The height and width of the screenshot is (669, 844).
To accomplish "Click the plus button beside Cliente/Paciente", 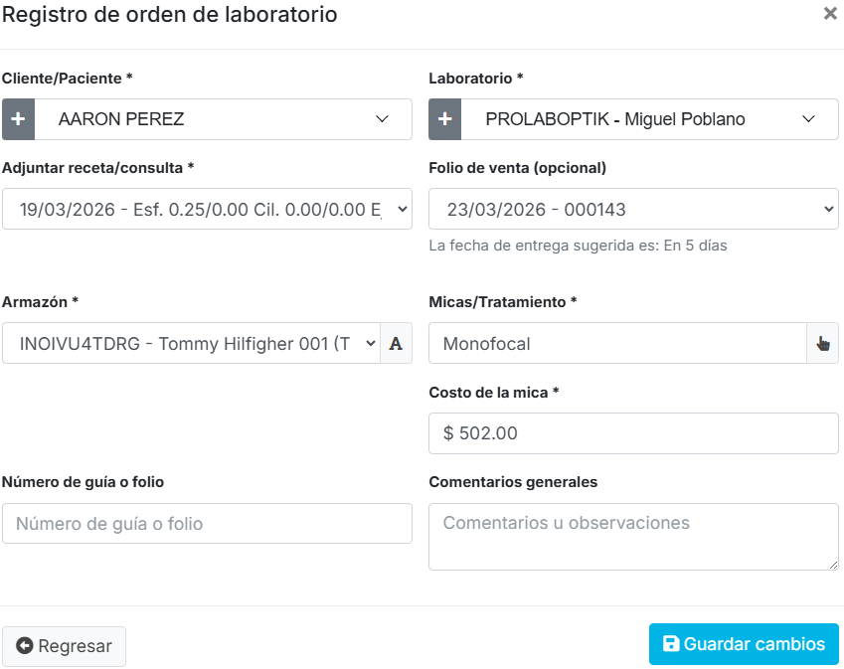I will (19, 119).
